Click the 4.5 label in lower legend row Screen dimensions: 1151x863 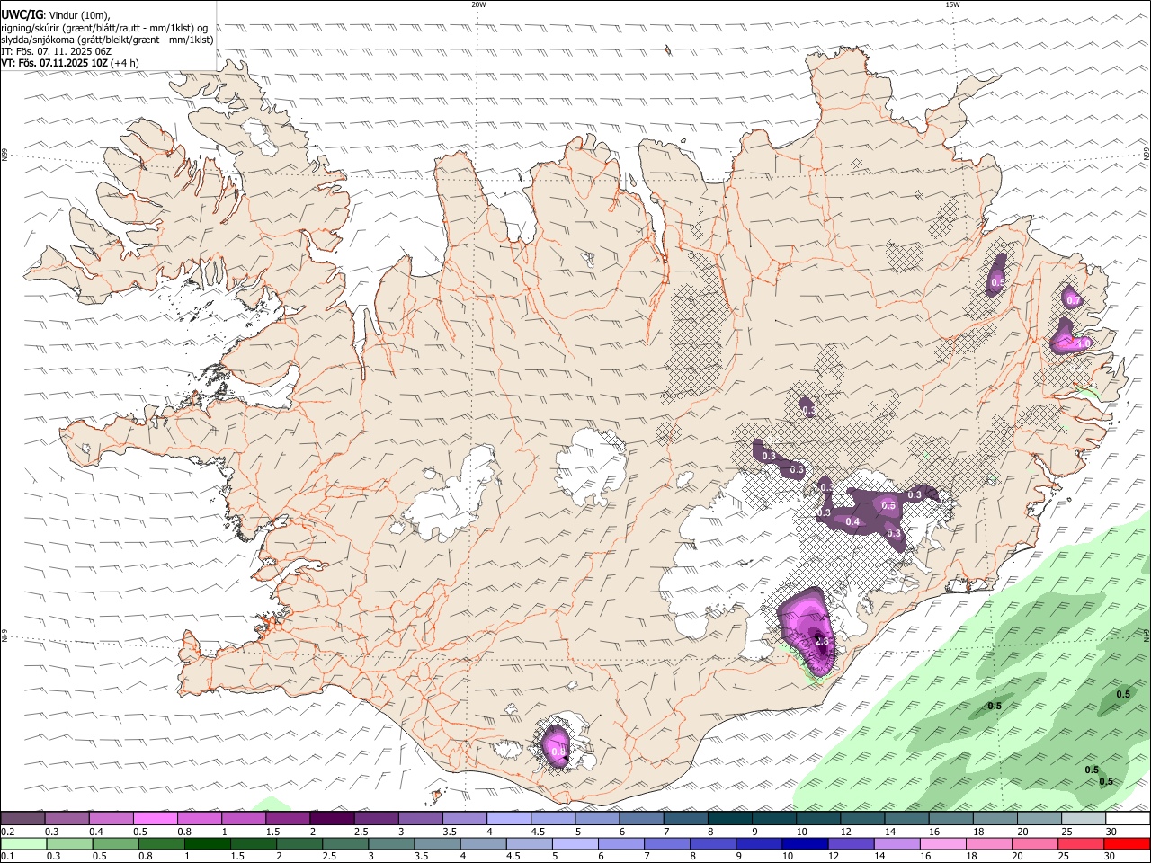coord(514,857)
